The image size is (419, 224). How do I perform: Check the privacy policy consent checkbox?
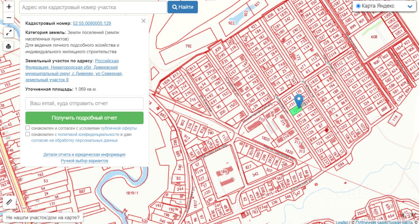28,134
